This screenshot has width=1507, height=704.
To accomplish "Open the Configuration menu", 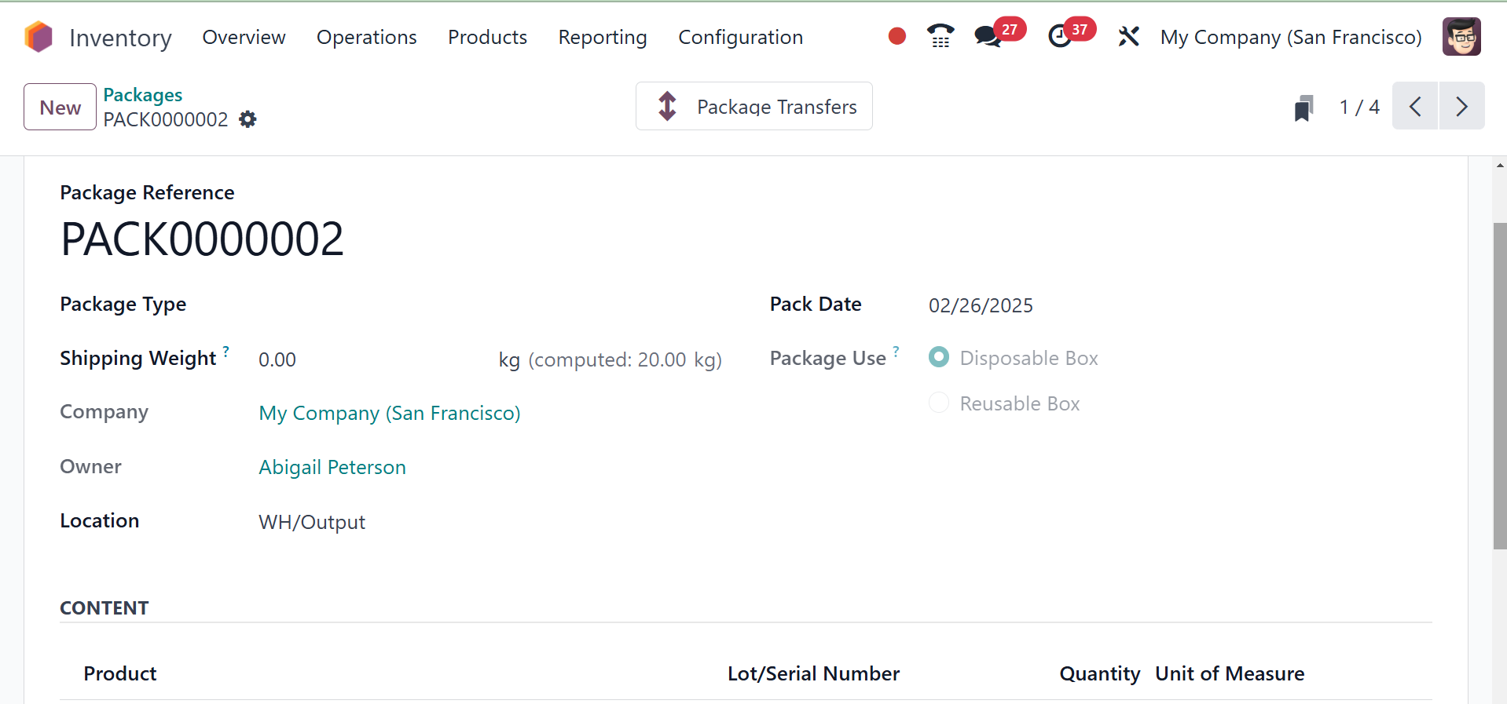I will 740,37.
